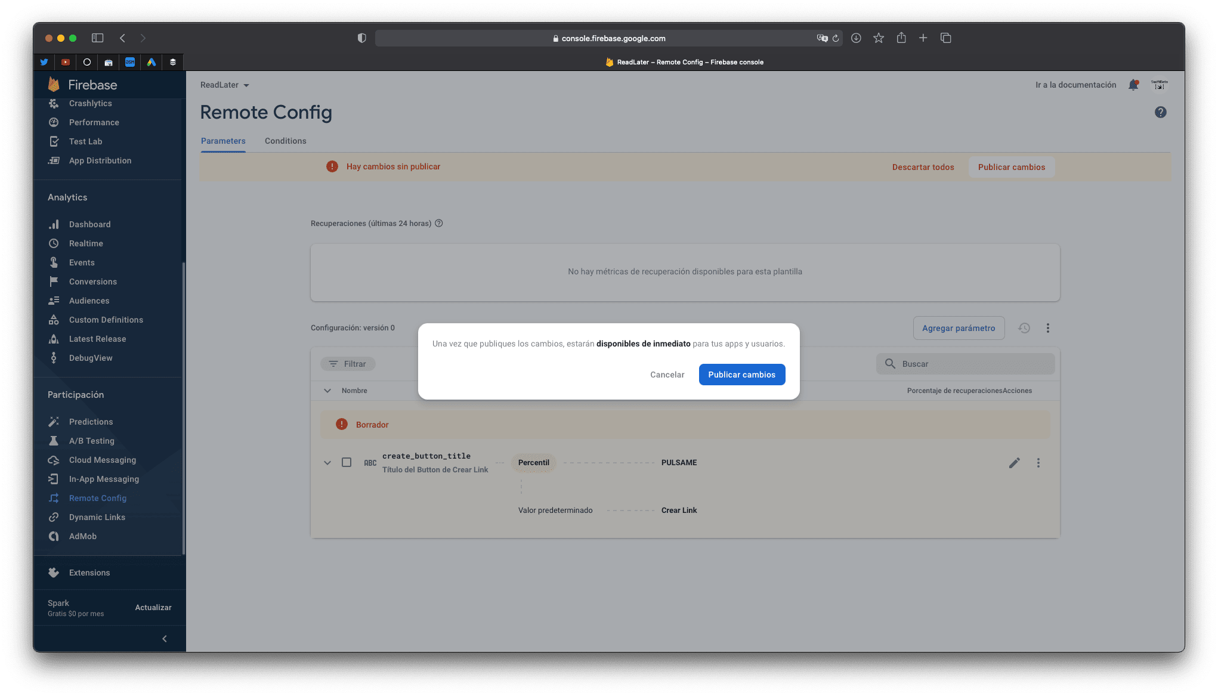Screen dimensions: 1218x696
Task: Select the Parameters tab
Action: (x=222, y=141)
